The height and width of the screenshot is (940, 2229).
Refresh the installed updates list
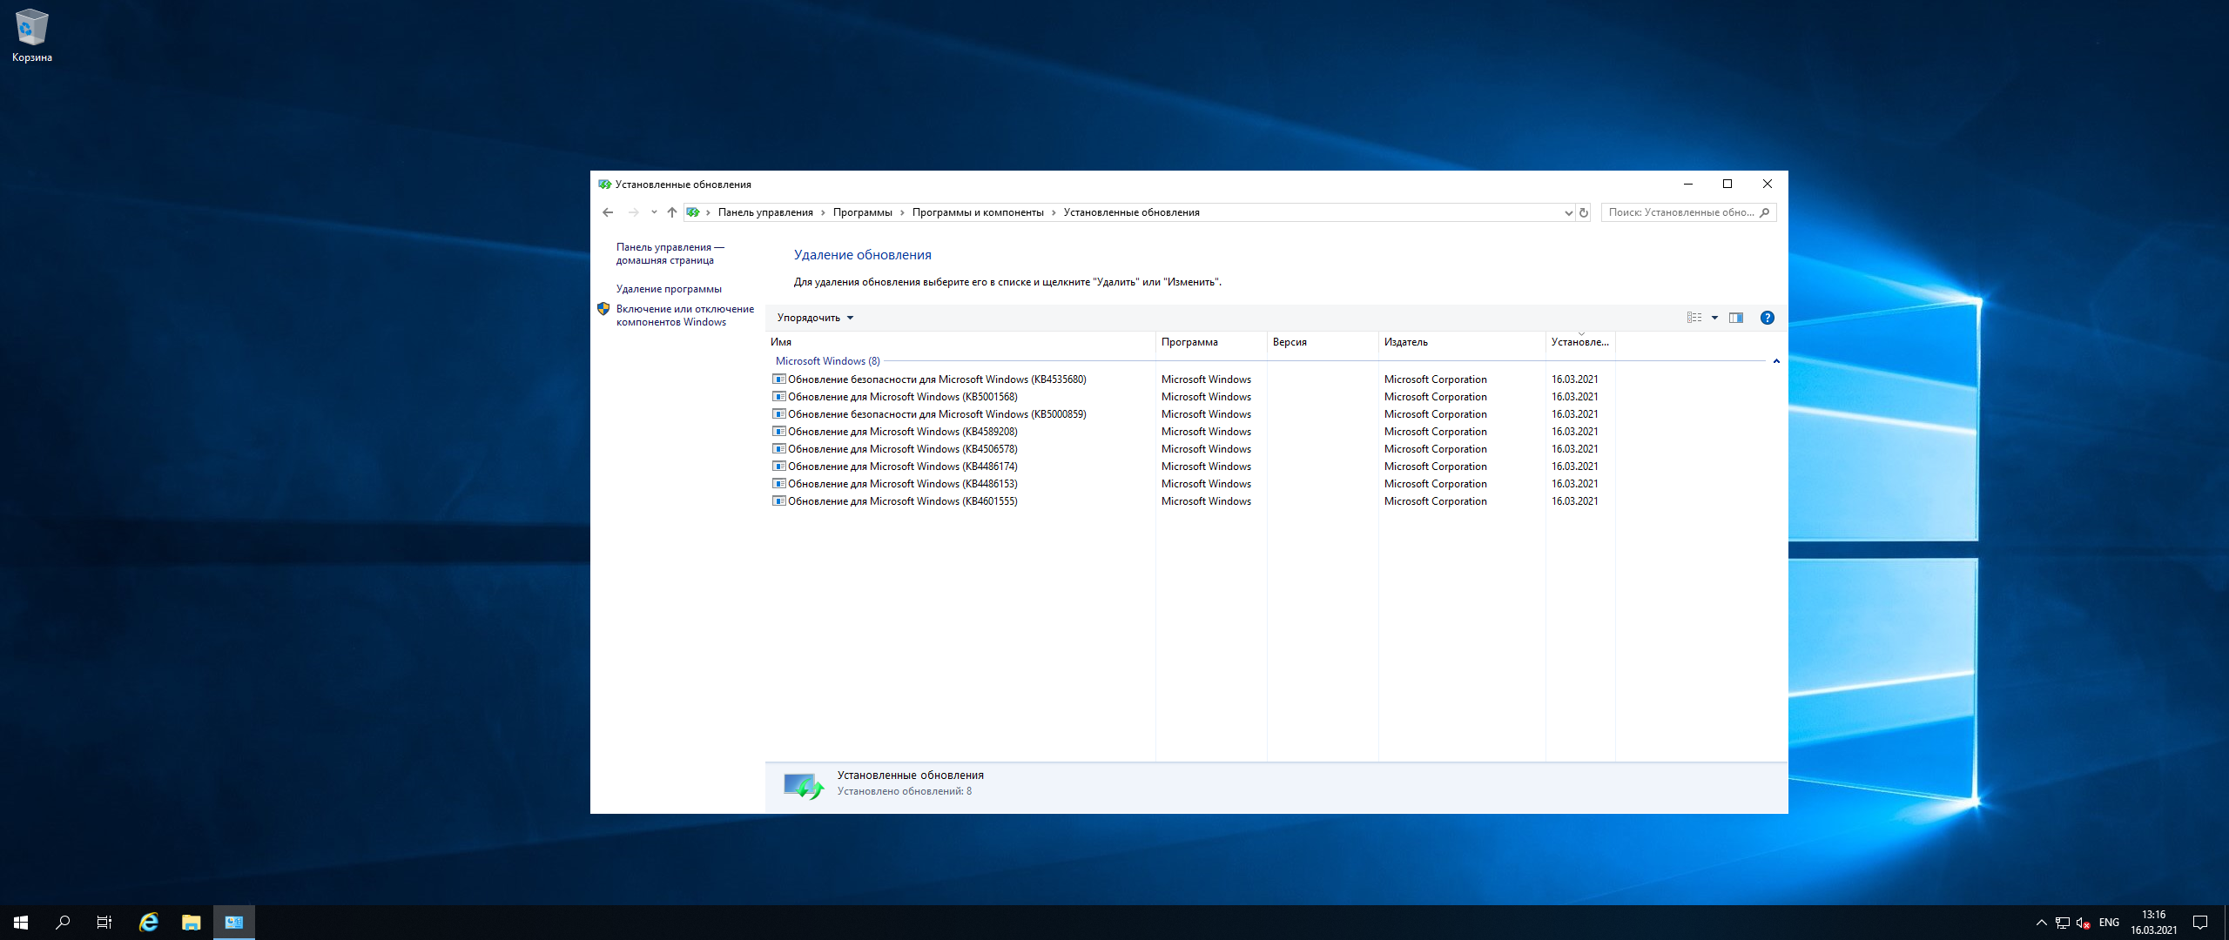1584,212
